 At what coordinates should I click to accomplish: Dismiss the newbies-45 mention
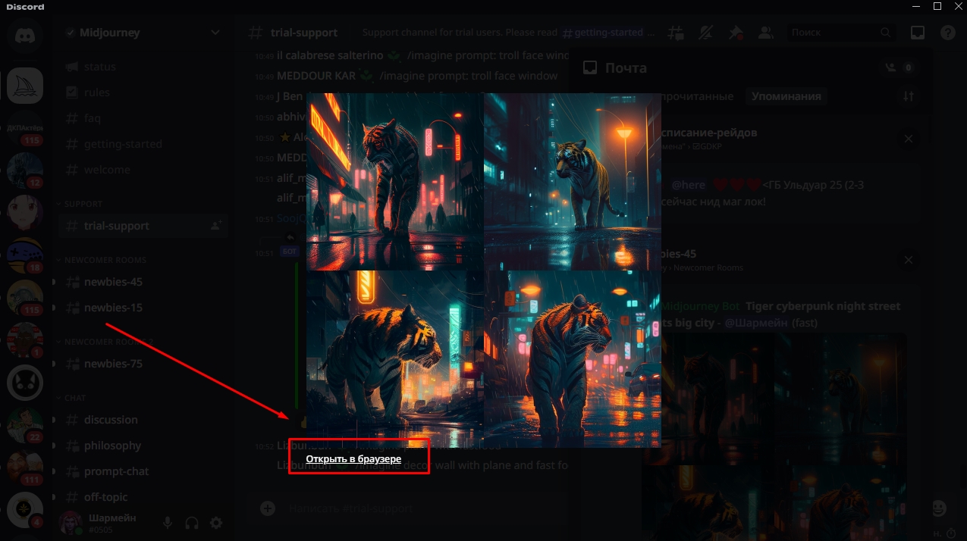tap(908, 260)
